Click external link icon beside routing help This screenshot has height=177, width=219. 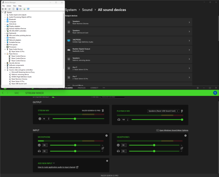click(x=77, y=167)
